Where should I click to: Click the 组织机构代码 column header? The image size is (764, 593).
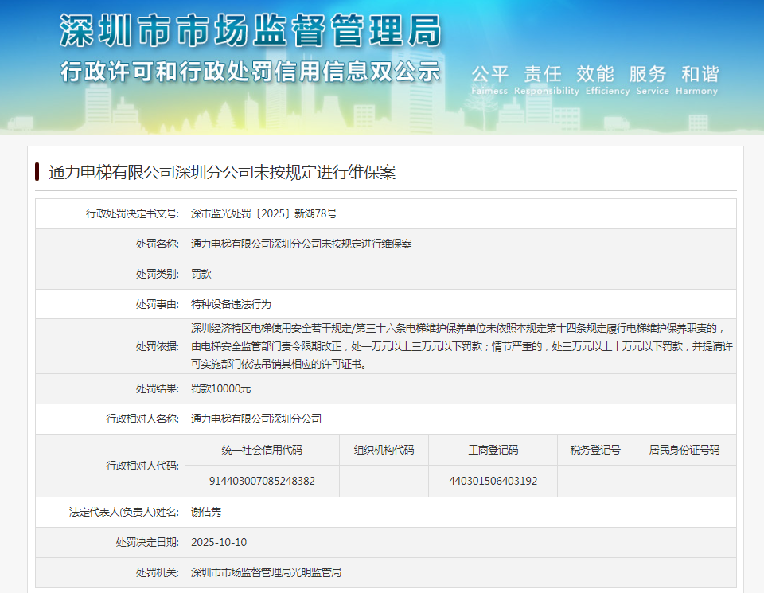coord(384,450)
